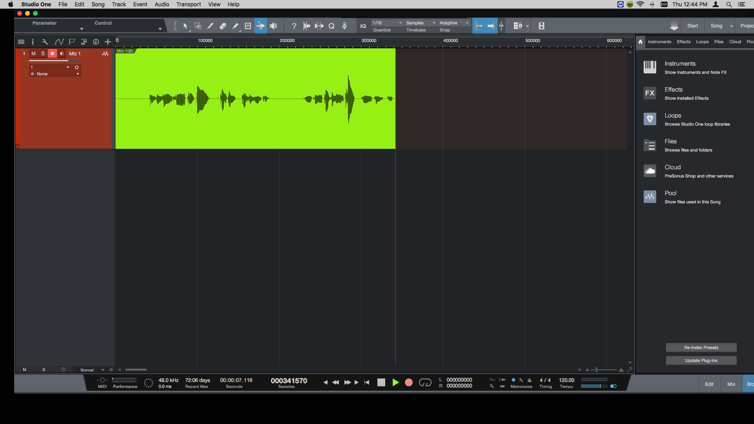The width and height of the screenshot is (754, 424).
Task: Open the Quantize 1/16 dropdown
Action: pyautogui.click(x=387, y=23)
